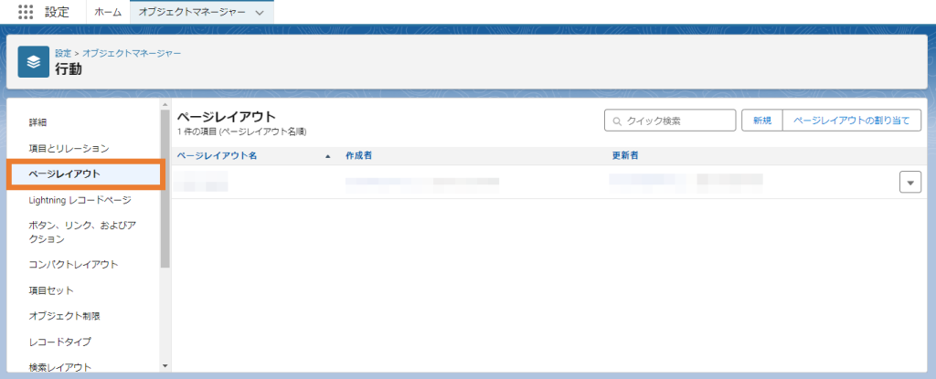Click the magnifier icon in クイック検索
The width and height of the screenshot is (936, 379).
pos(618,121)
